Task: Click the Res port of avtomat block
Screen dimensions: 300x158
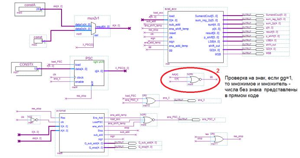Action: click(x=63, y=118)
